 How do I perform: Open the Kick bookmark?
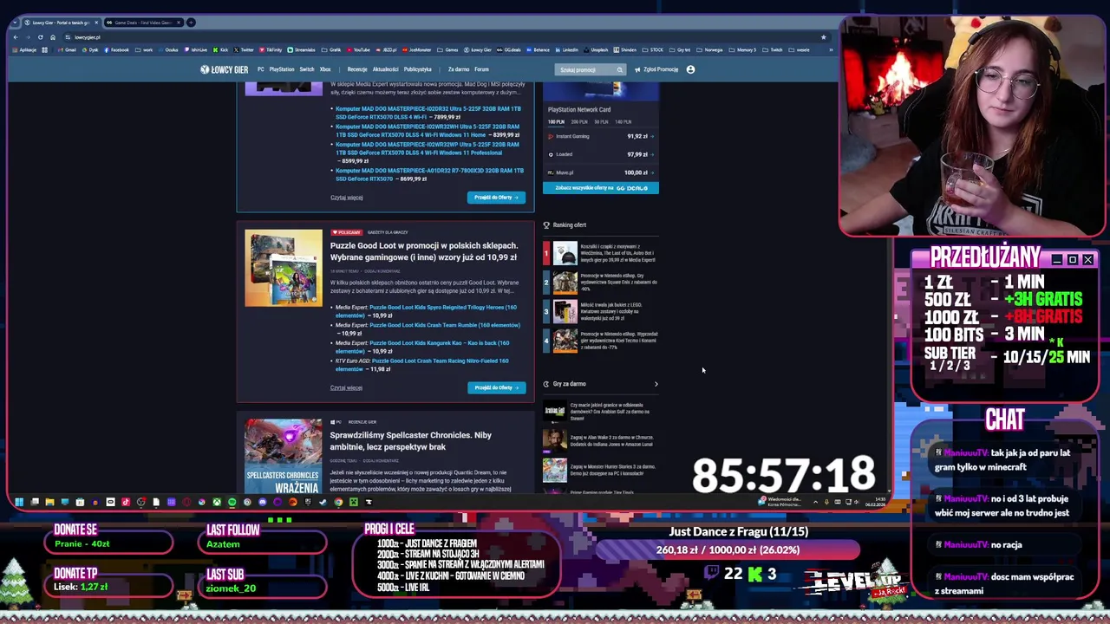[220, 50]
